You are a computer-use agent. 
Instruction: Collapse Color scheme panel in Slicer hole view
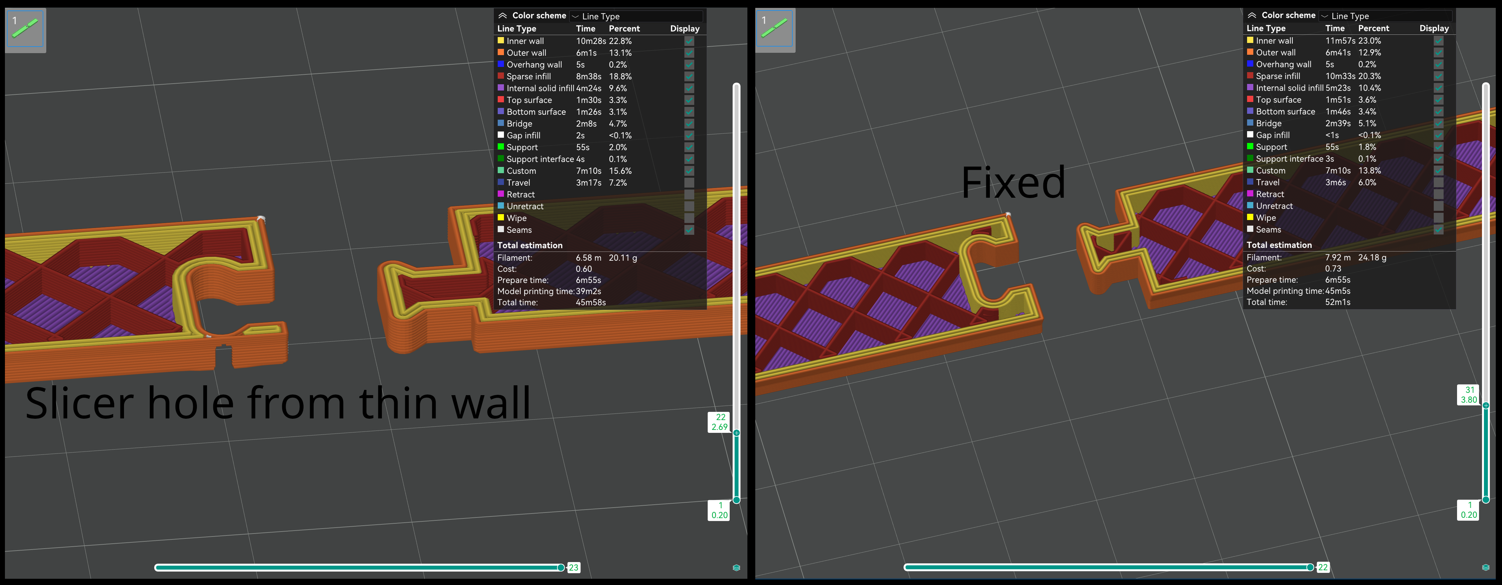pyautogui.click(x=502, y=16)
